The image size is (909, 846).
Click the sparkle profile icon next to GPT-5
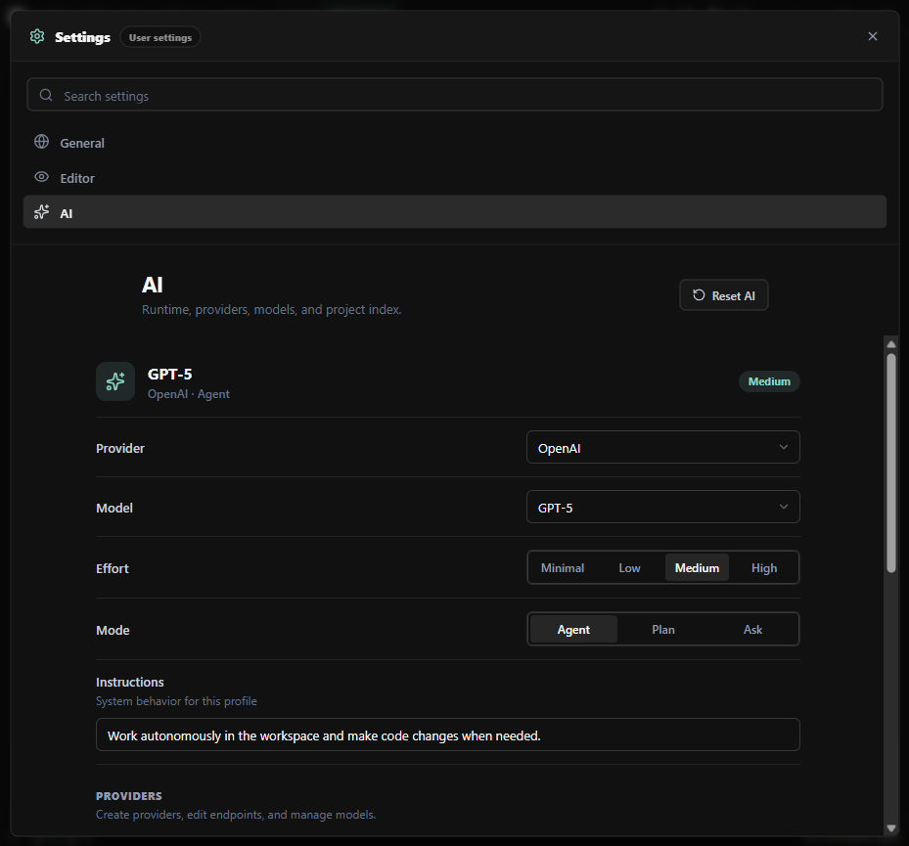[x=115, y=381]
